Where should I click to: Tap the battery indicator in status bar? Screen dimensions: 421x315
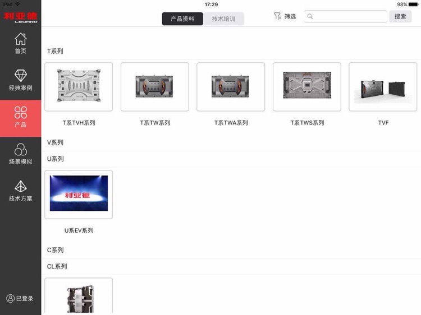[413, 4]
